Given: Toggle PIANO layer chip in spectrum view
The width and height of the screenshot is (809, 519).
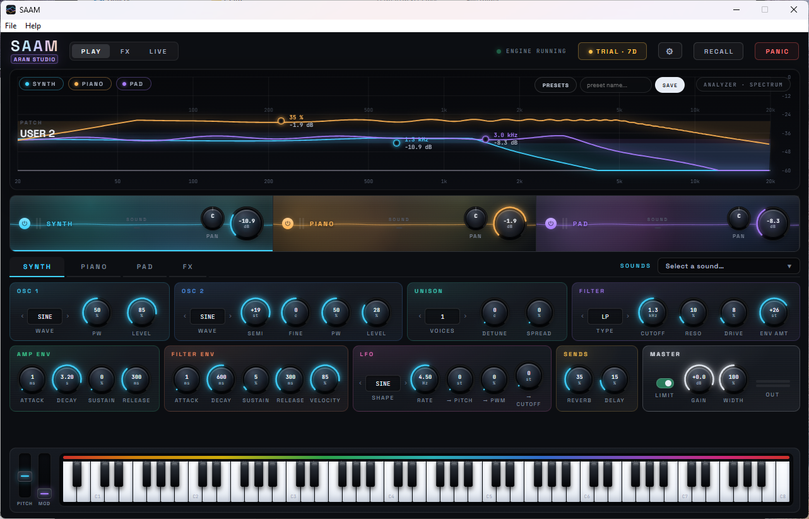Looking at the screenshot, I should [x=90, y=84].
